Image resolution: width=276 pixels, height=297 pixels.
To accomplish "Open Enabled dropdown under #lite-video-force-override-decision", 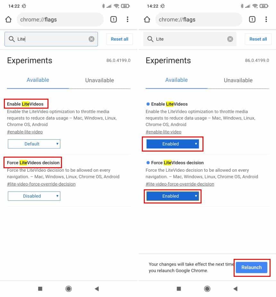I will [x=173, y=196].
